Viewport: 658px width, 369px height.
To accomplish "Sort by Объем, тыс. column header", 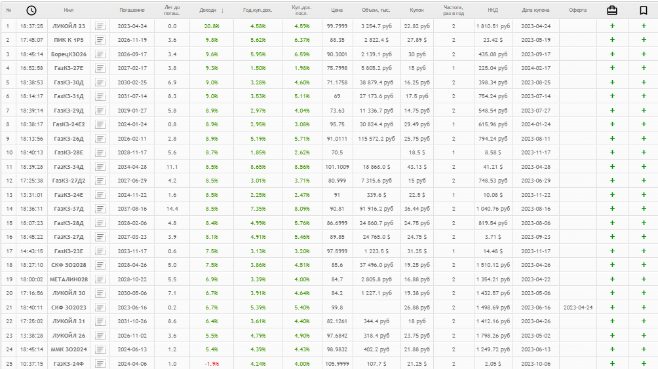I will click(x=376, y=10).
